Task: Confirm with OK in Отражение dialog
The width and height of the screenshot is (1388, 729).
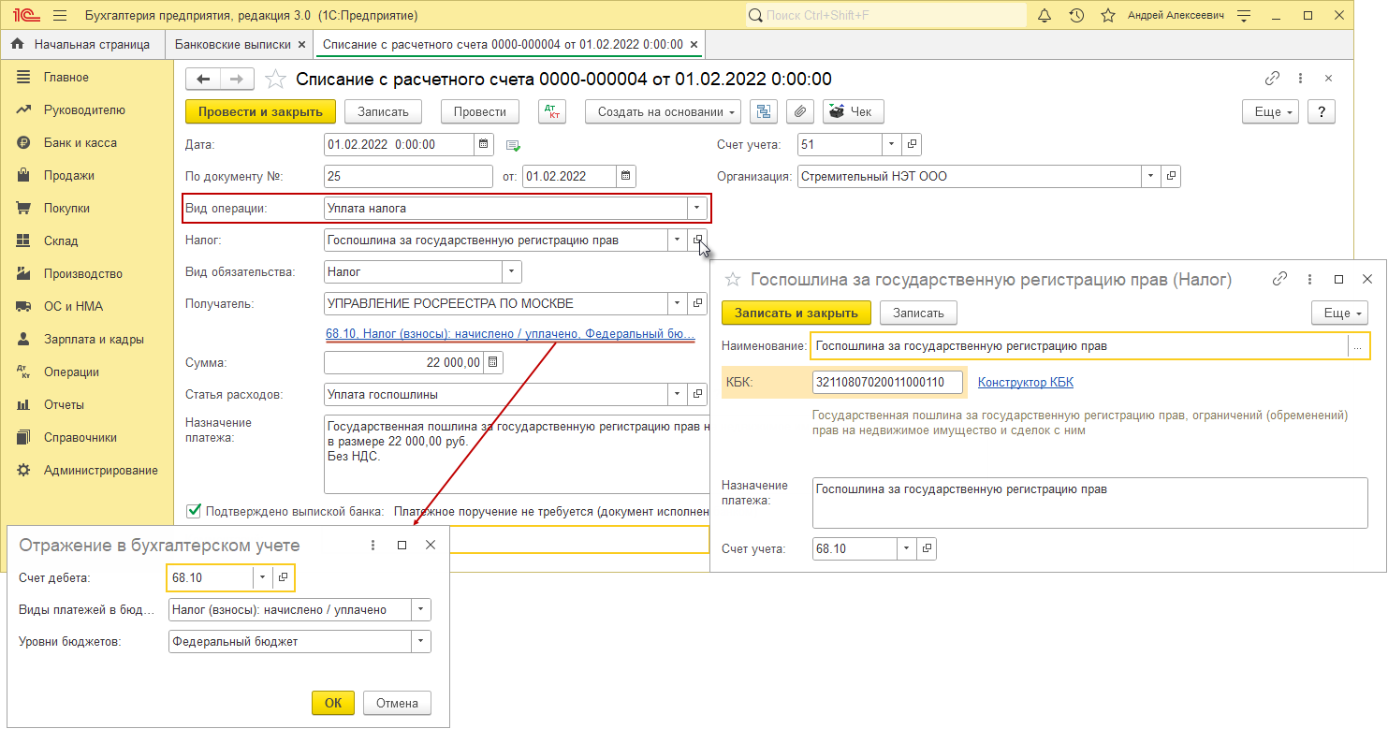Action: tap(333, 703)
